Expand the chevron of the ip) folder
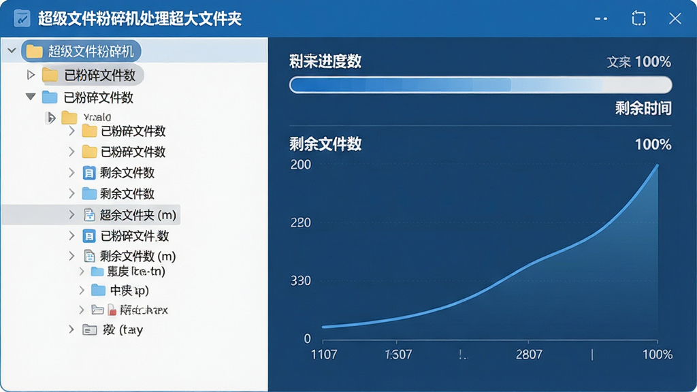Screen dimensions: 697x392 click(82, 290)
